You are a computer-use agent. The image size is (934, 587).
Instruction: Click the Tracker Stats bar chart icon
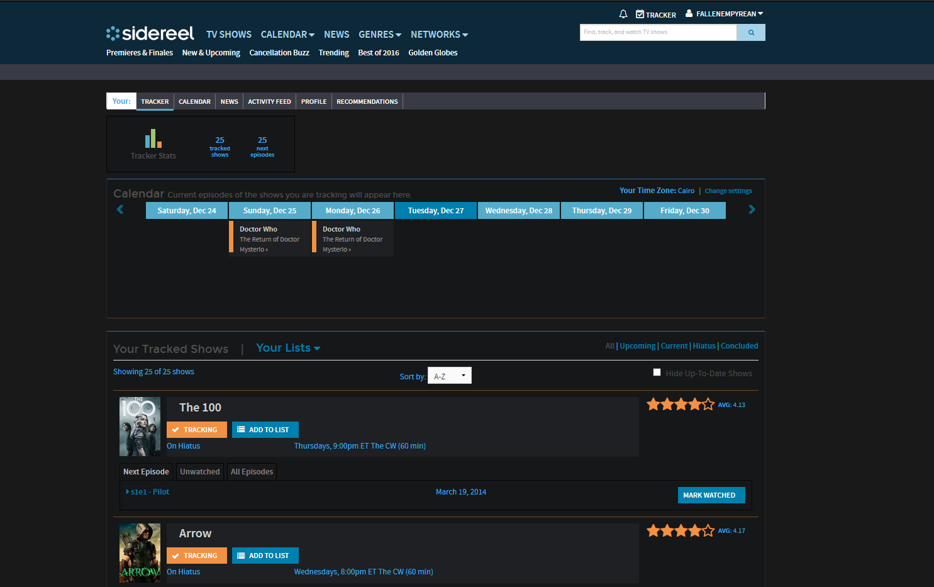[x=153, y=139]
